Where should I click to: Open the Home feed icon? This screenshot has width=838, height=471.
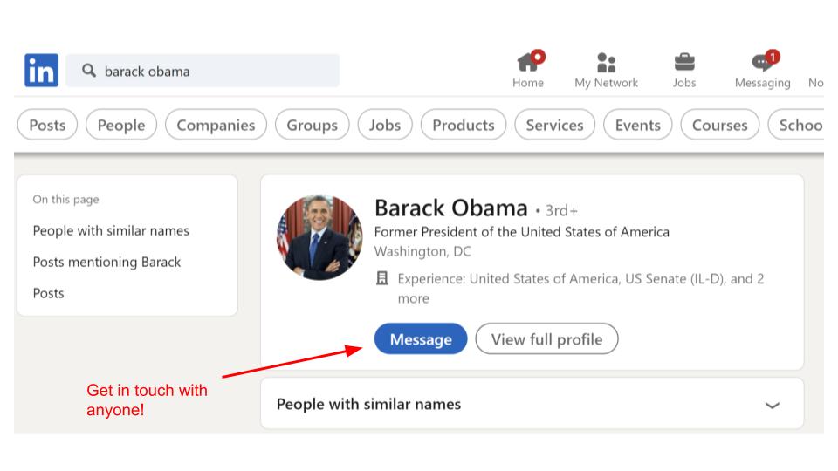pyautogui.click(x=528, y=64)
